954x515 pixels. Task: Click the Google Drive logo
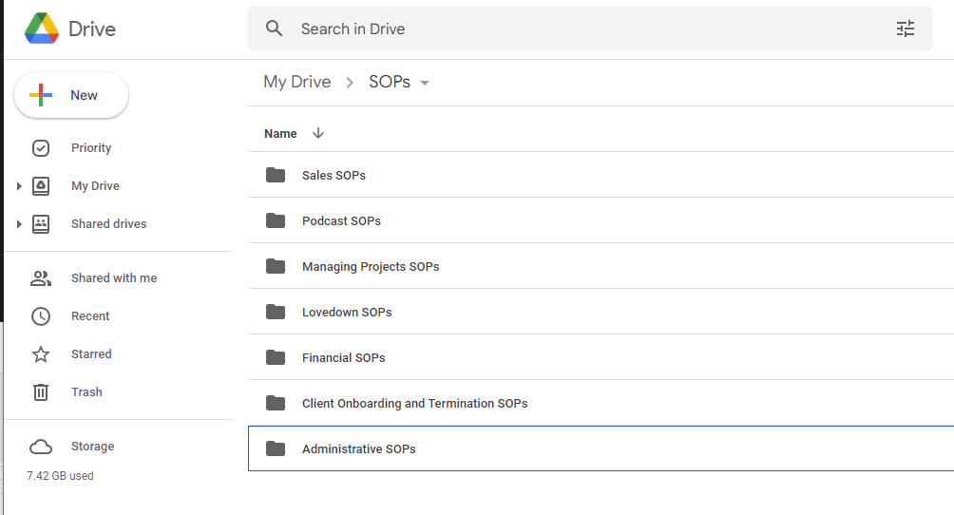[x=42, y=29]
